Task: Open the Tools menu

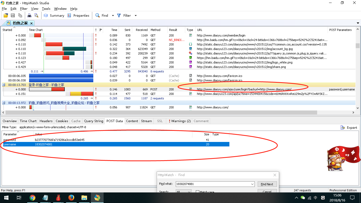Action: [46, 9]
